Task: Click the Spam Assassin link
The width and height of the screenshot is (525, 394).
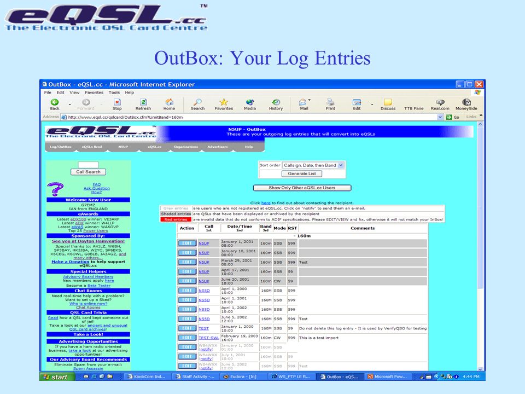Action: coord(88,368)
